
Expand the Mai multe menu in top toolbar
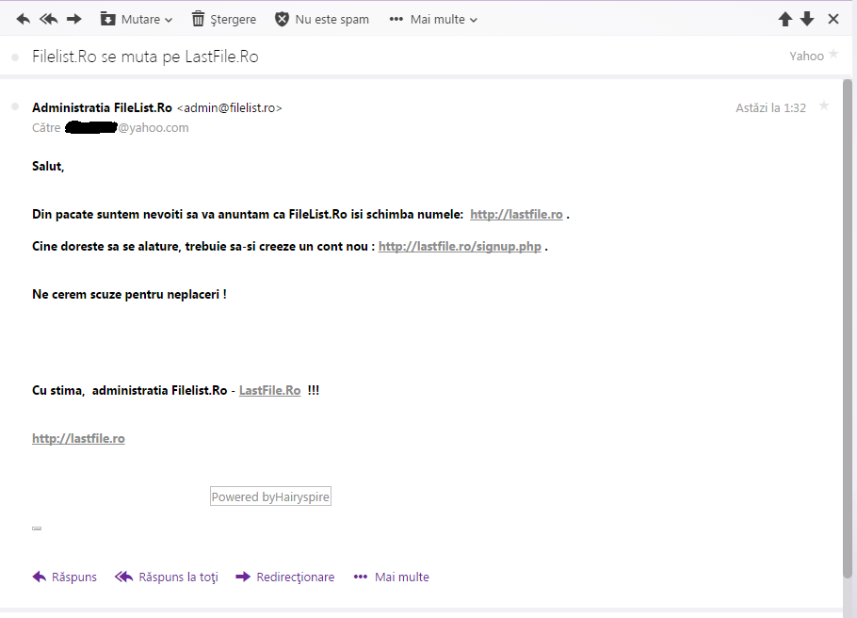(x=433, y=19)
